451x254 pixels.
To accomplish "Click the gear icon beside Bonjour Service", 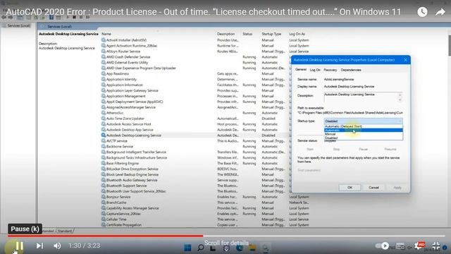I will click(104, 197).
